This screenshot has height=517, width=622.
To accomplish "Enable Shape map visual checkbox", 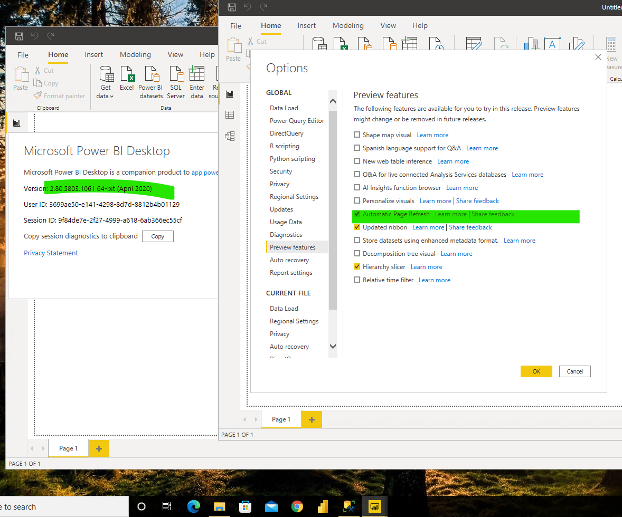I will pos(357,135).
